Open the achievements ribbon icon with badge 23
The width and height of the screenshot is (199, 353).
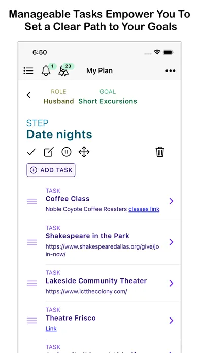[x=63, y=71]
